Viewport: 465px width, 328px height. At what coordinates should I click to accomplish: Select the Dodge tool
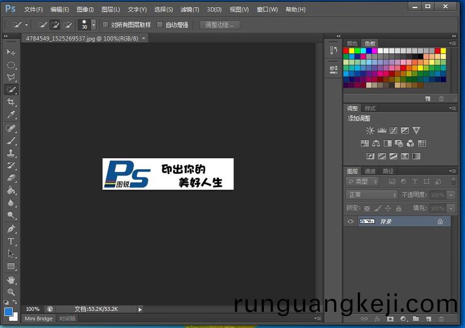[x=11, y=216]
